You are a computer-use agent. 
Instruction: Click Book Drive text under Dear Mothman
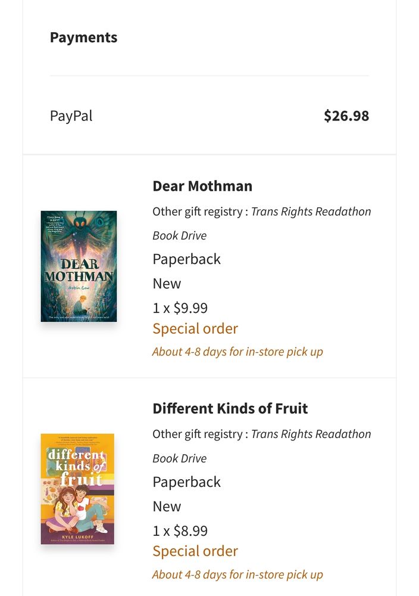pyautogui.click(x=180, y=235)
